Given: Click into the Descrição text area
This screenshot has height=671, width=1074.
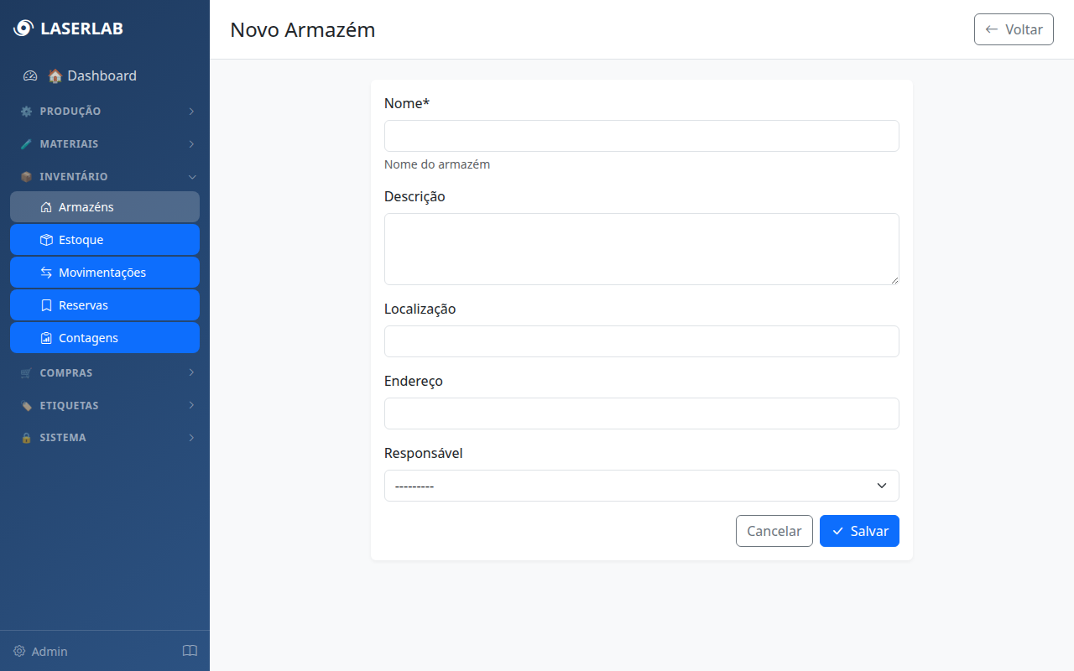Looking at the screenshot, I should coord(641,249).
